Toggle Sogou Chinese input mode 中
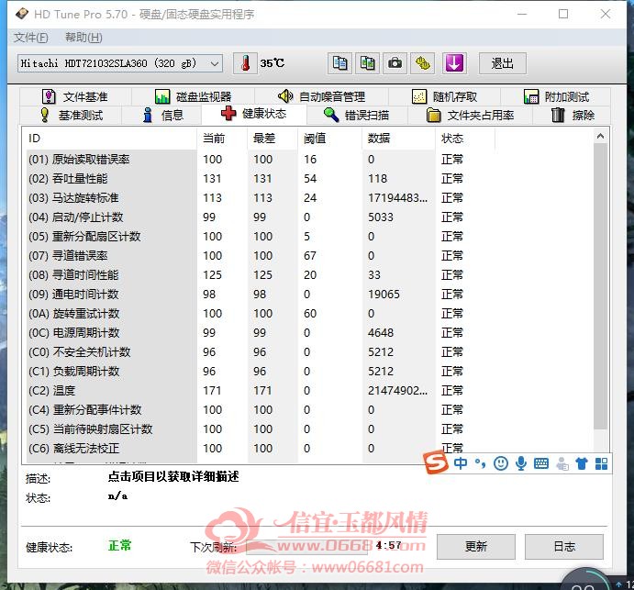The width and height of the screenshot is (634, 590). (x=461, y=463)
